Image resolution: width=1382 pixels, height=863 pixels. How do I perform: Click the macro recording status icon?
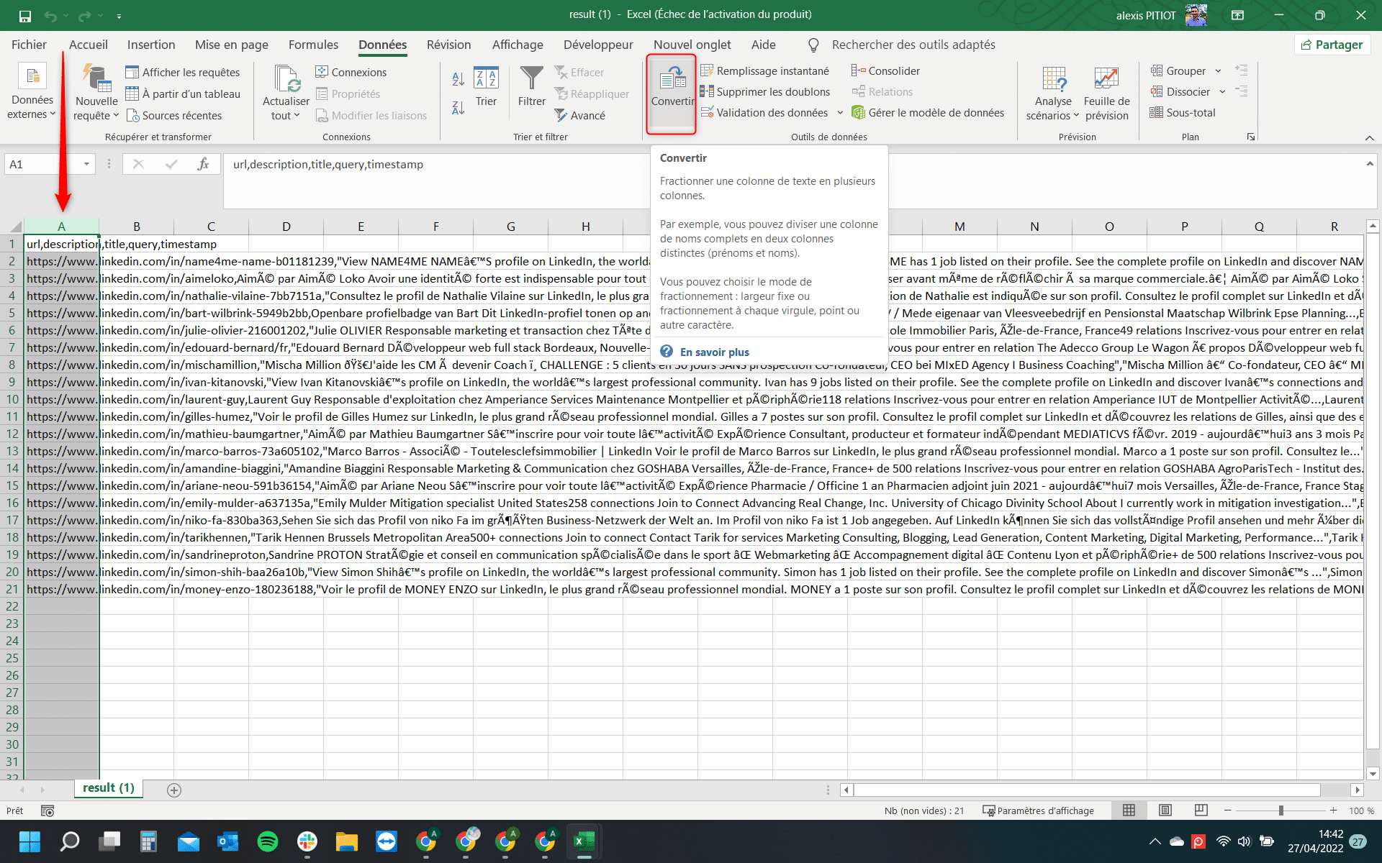tap(48, 811)
